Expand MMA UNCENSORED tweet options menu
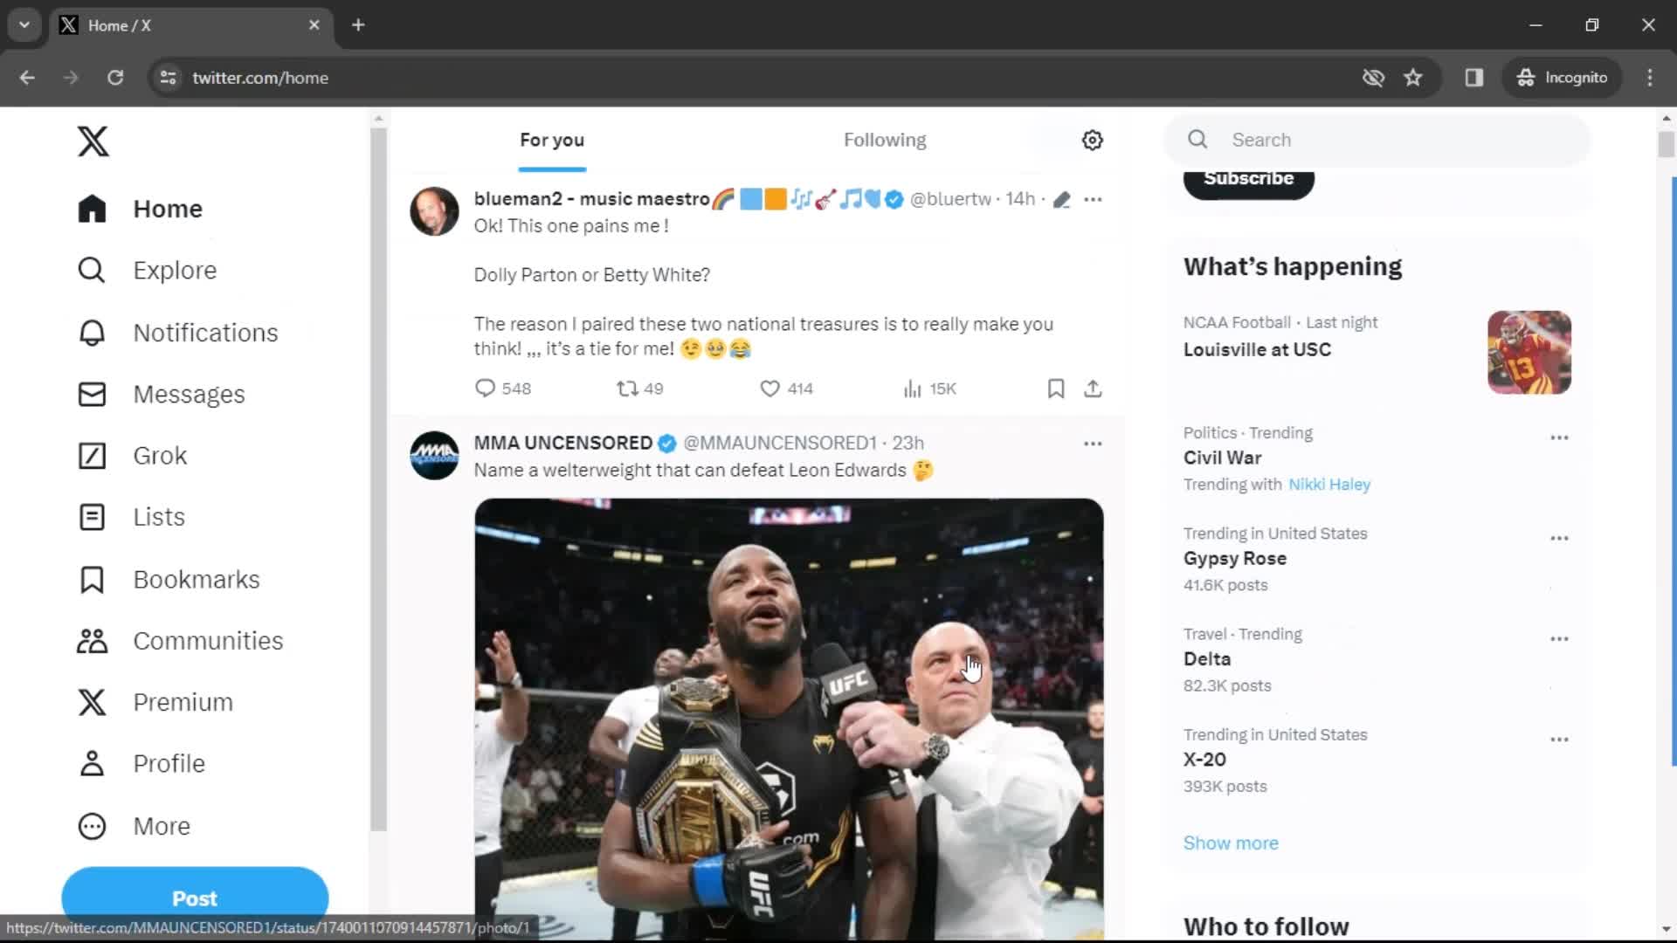This screenshot has width=1677, height=943. point(1092,444)
